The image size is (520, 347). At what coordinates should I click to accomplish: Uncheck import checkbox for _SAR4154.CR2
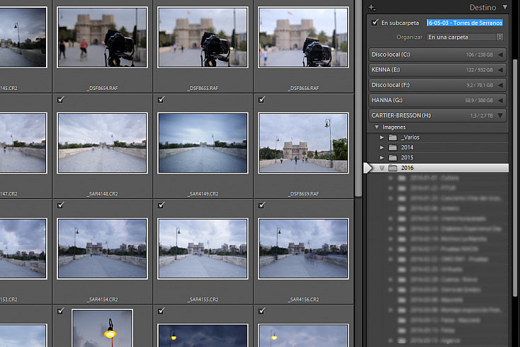point(60,205)
